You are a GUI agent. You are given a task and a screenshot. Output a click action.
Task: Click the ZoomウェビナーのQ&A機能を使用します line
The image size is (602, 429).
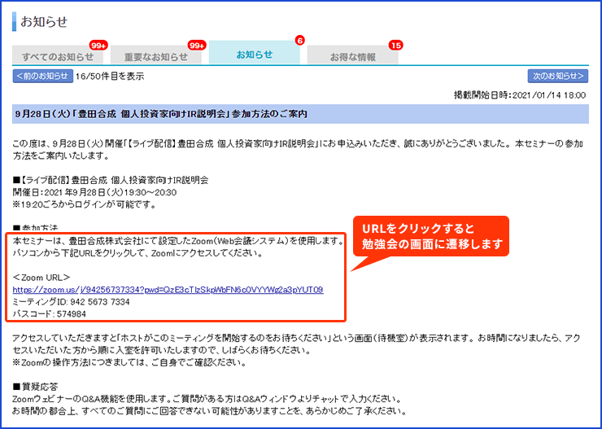[207, 399]
